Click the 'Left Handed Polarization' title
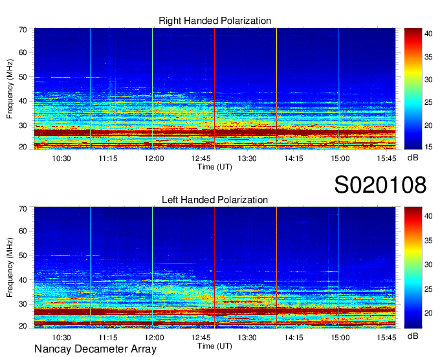This screenshot has height=357, width=440. [215, 200]
